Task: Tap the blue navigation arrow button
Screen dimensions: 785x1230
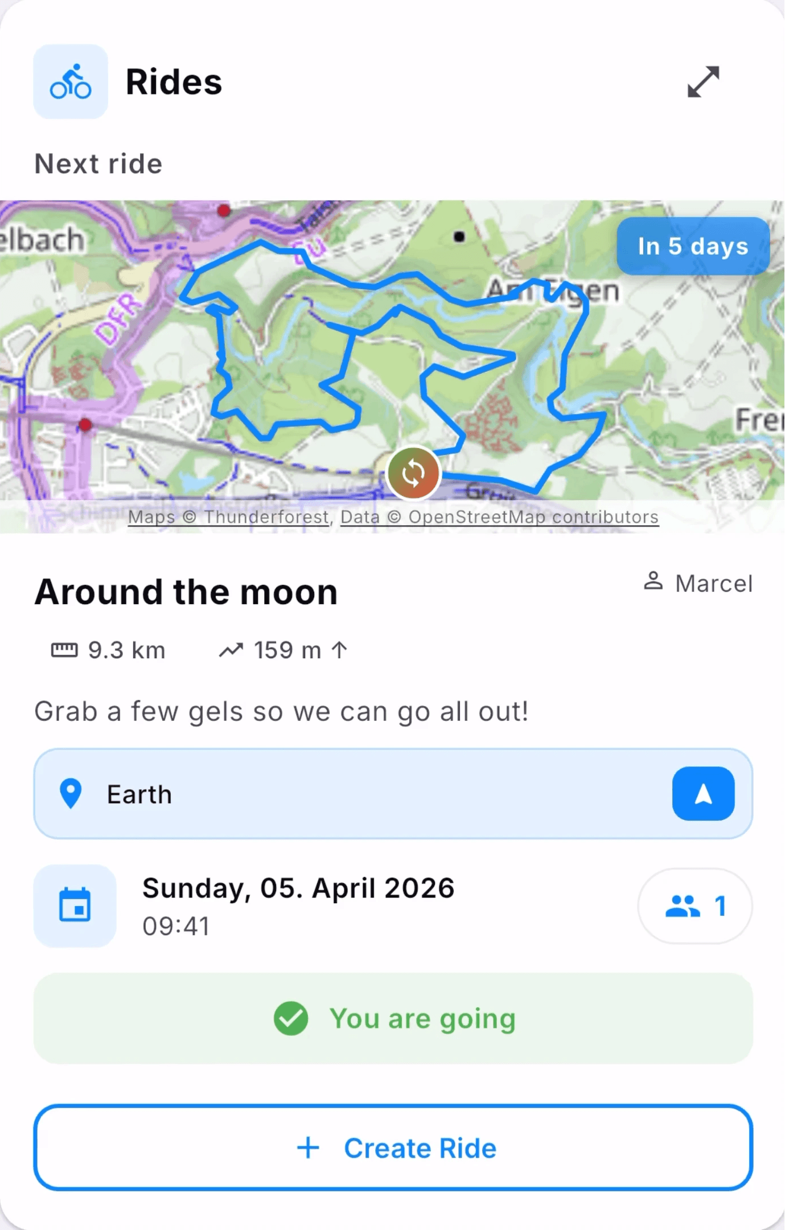Action: 704,794
